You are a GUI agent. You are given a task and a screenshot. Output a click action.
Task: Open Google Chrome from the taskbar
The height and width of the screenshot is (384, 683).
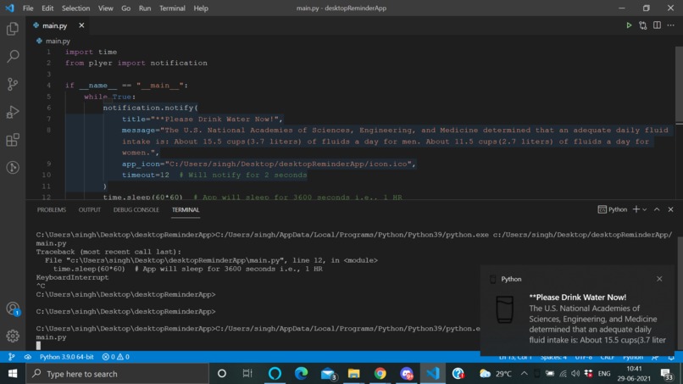[380, 374]
